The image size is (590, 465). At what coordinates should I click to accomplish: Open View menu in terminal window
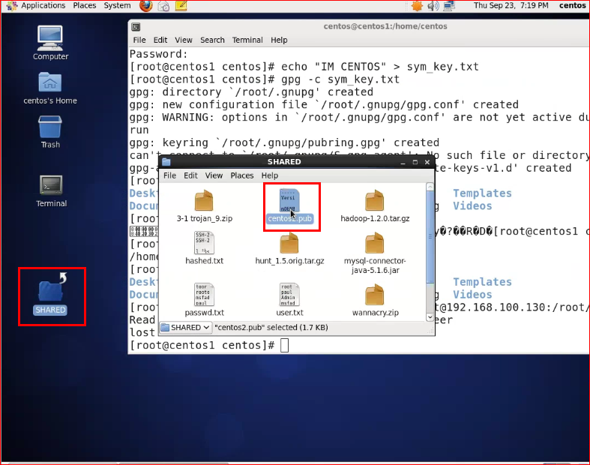point(184,40)
